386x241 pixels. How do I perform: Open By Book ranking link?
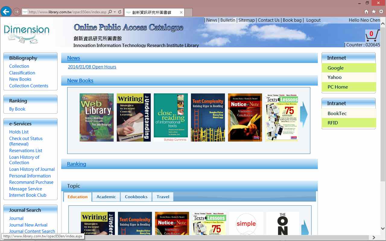[17, 109]
